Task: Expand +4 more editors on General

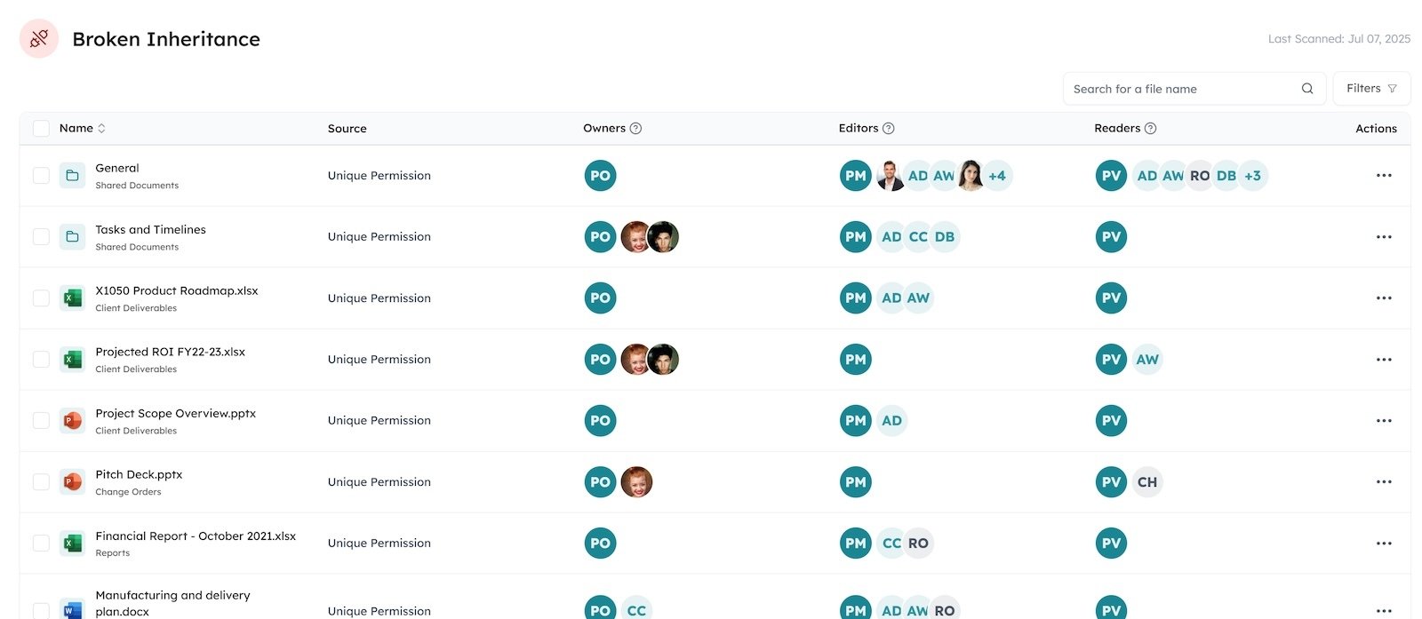Action: click(997, 176)
